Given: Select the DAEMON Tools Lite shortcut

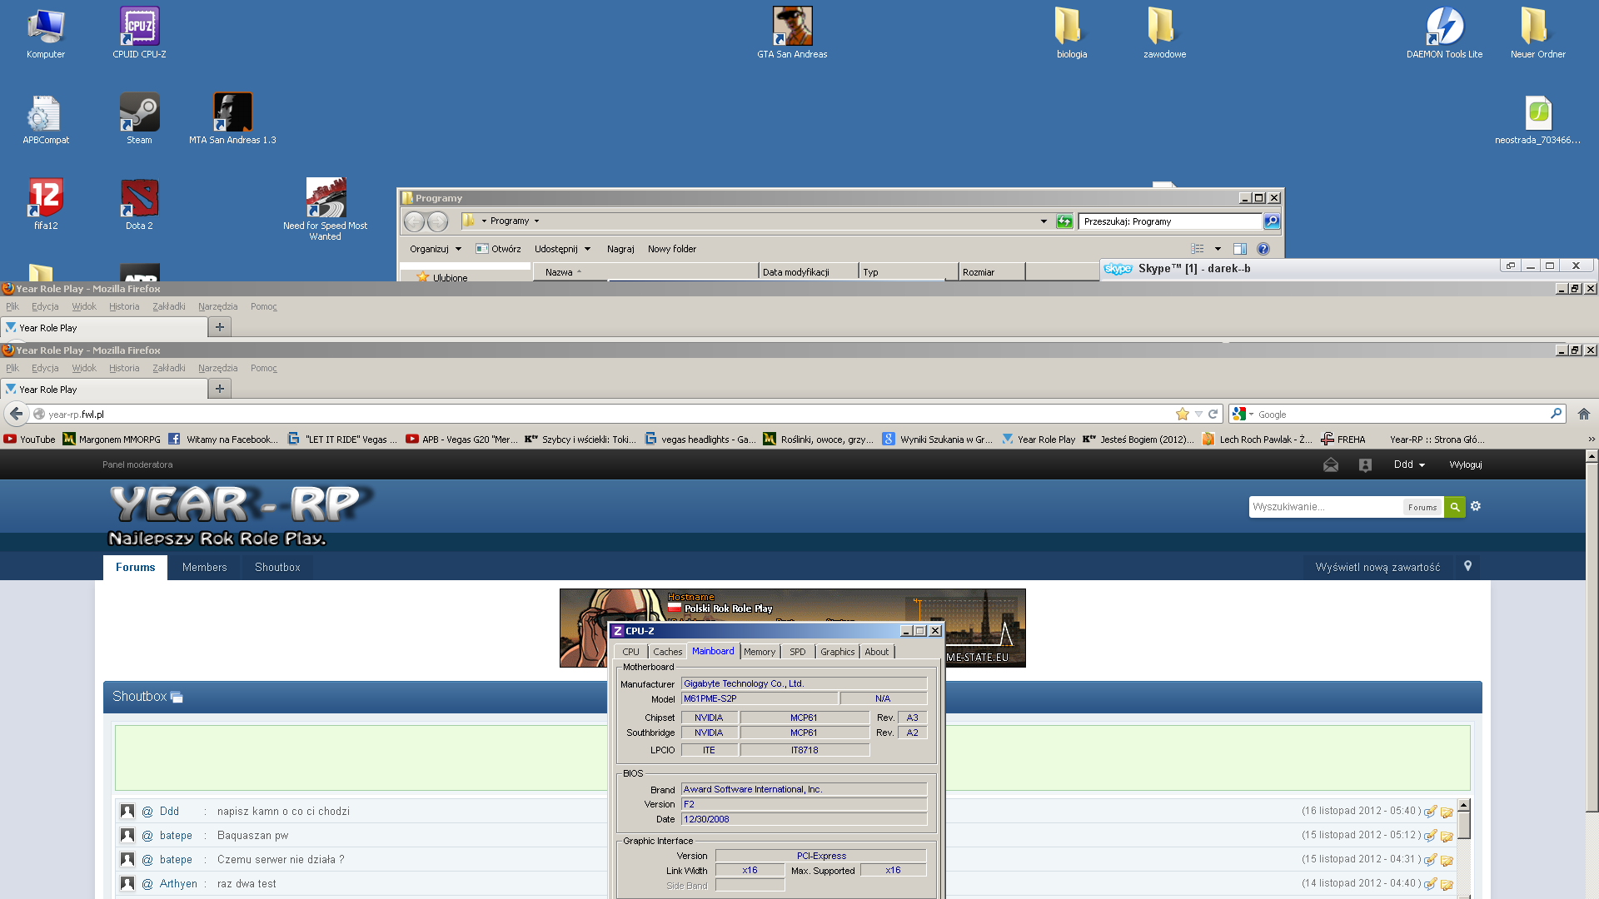Looking at the screenshot, I should click(x=1444, y=33).
